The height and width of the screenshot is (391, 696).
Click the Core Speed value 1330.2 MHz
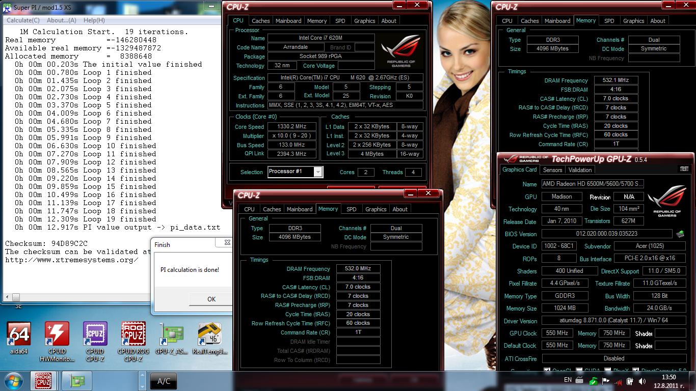pos(292,127)
